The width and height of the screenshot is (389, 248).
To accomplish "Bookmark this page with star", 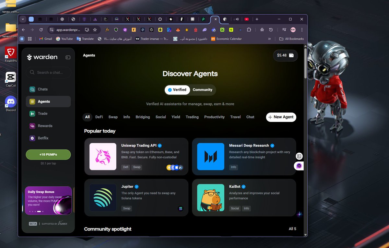I will click(95, 30).
